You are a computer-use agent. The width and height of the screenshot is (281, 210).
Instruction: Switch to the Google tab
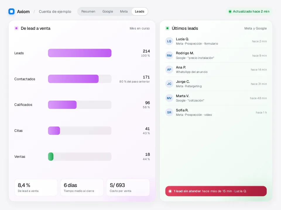tap(108, 11)
